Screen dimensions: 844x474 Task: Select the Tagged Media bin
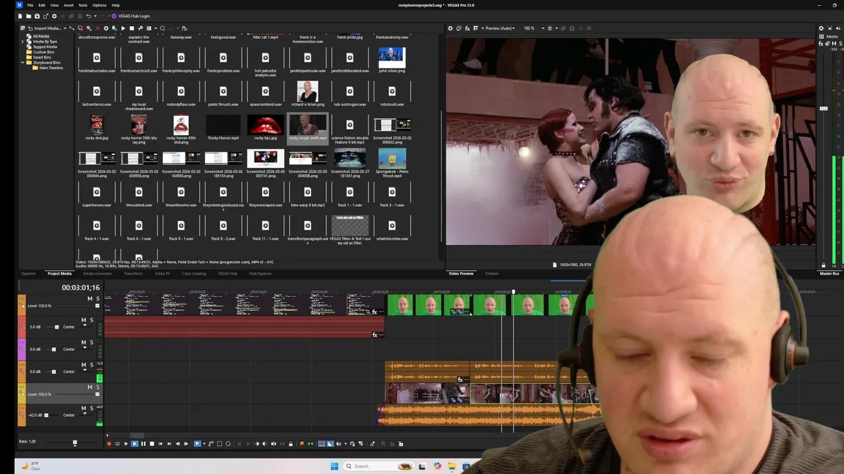pyautogui.click(x=45, y=47)
